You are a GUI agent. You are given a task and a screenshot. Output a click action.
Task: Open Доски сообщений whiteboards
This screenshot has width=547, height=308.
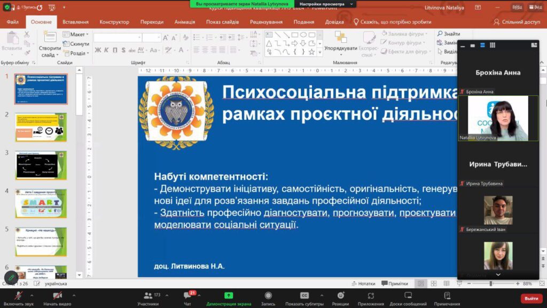coord(408,296)
